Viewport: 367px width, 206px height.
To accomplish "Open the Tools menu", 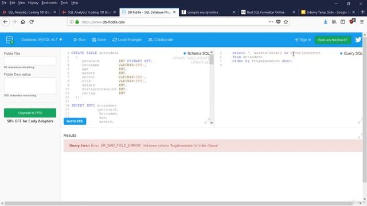I will (x=64, y=3).
